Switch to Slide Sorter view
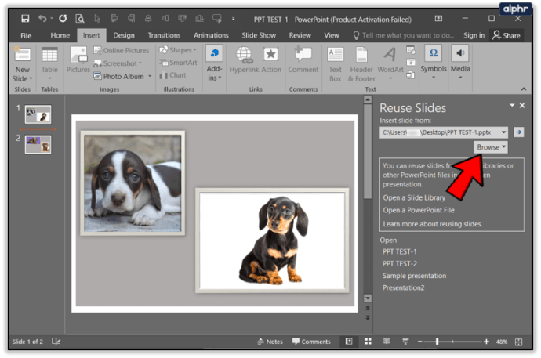This screenshot has width=541, height=358. point(369,342)
